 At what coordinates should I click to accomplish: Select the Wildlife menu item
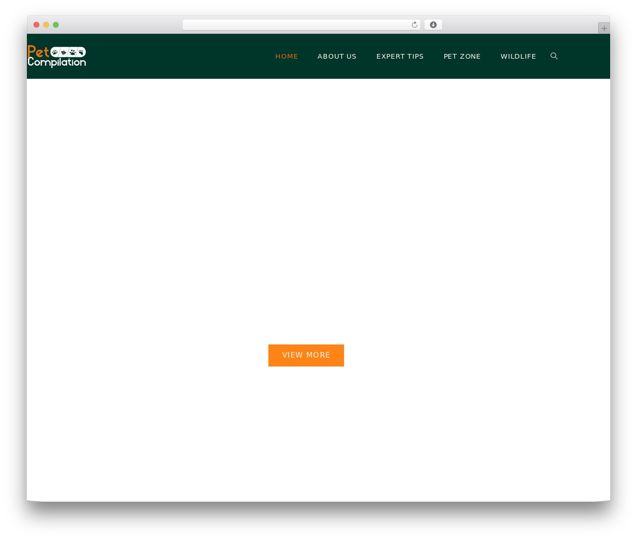(519, 56)
